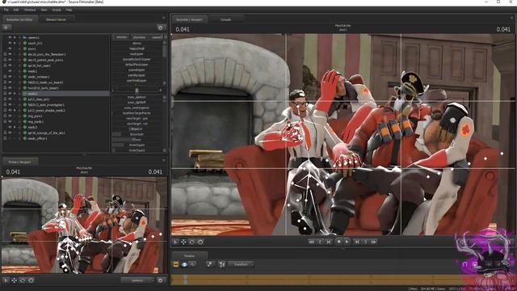Choose secondary viewport screen manipulator tool
Screen dimensions: 517x291
[200, 242]
